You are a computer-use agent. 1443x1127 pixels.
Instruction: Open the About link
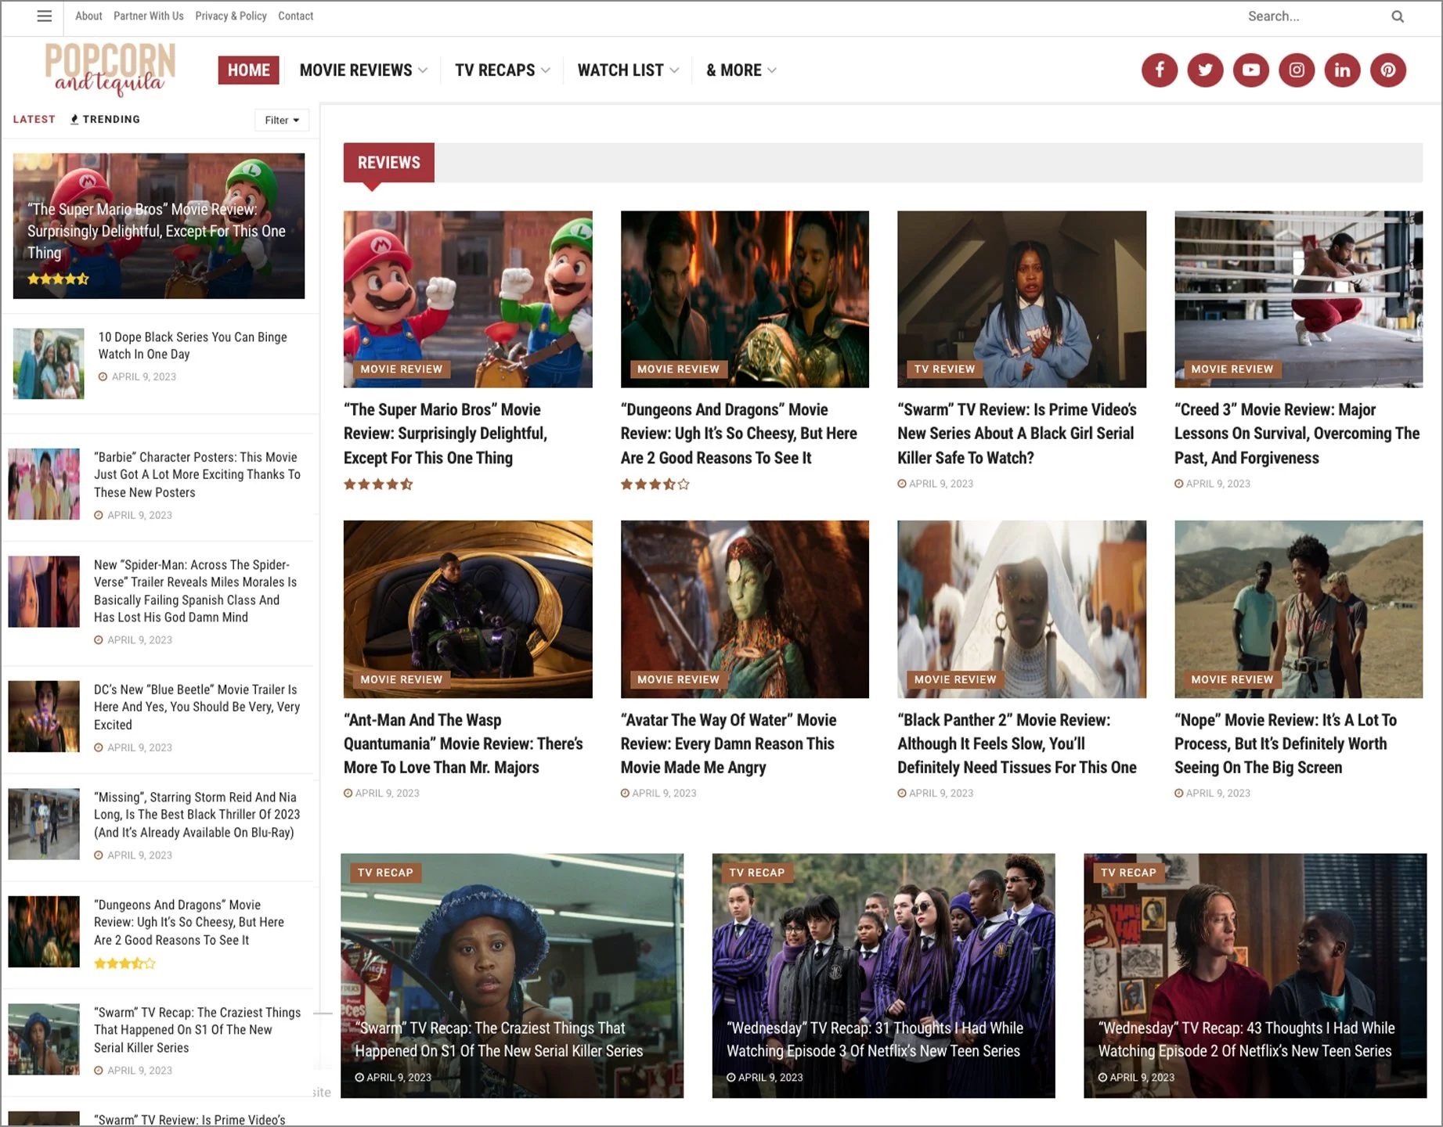88,16
